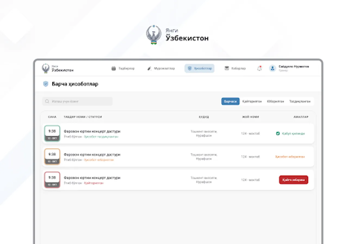Switch to the Қайтарилган filter tab
Screen dimensions: 356x244
[252, 101]
